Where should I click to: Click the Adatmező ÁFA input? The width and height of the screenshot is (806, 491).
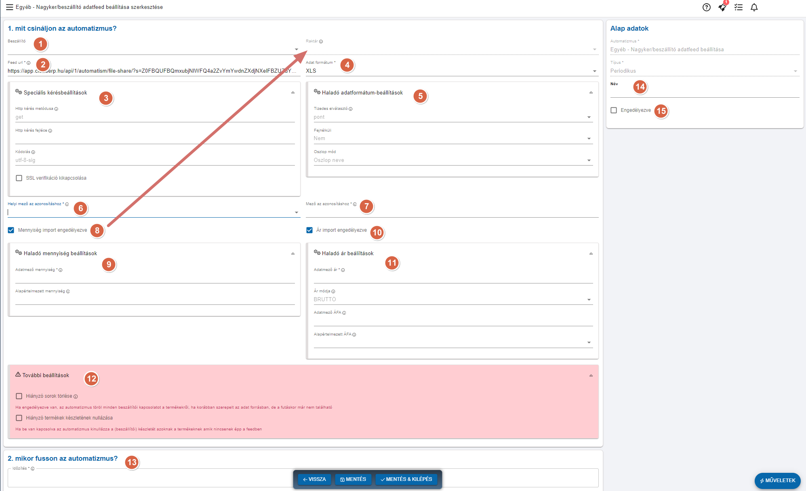point(453,321)
